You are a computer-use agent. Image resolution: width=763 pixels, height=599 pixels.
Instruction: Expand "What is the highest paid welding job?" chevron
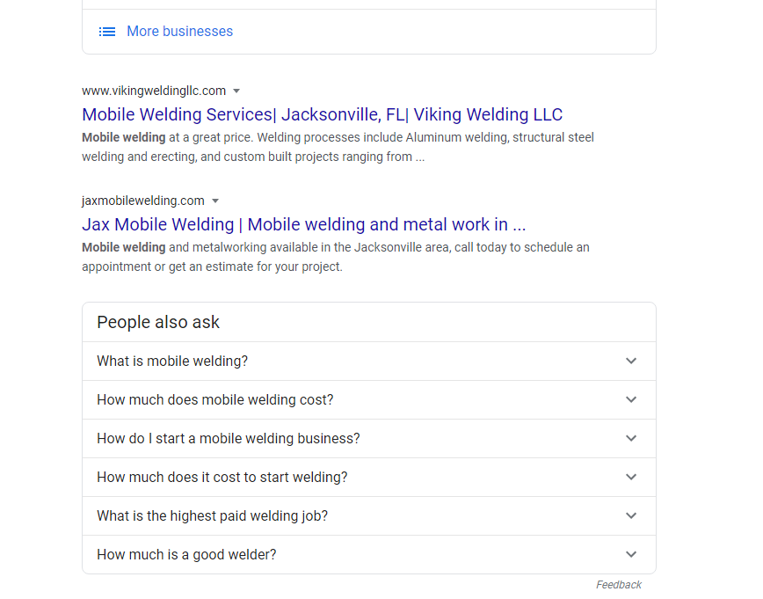(x=631, y=515)
